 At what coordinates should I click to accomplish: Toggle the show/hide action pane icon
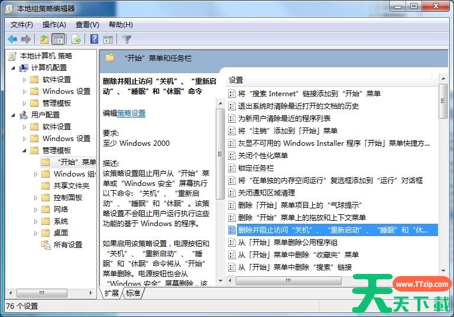108,40
